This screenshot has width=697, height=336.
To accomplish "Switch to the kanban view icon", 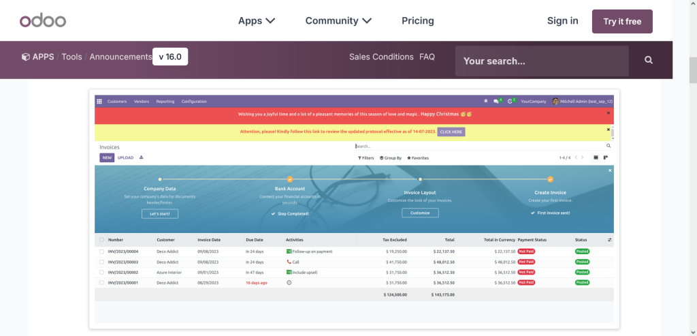I will (606, 157).
